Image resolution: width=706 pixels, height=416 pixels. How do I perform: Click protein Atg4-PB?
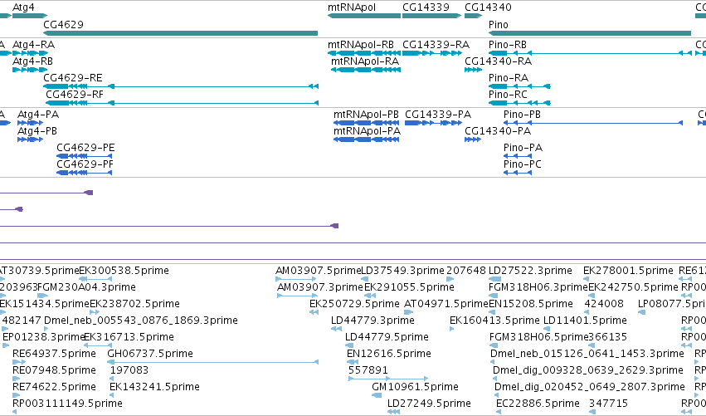(x=37, y=131)
